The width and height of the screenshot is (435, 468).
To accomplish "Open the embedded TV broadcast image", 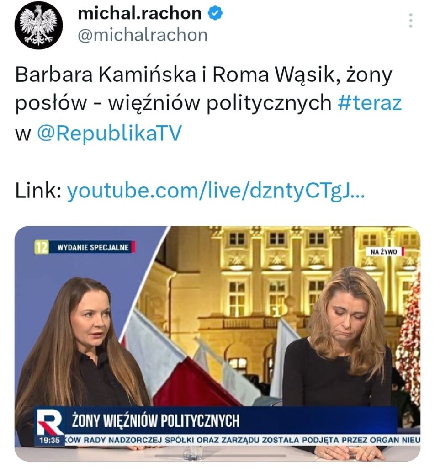I will pyautogui.click(x=217, y=344).
